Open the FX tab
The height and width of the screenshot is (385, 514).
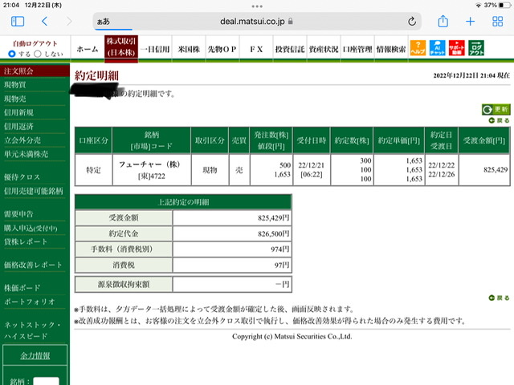(x=256, y=49)
